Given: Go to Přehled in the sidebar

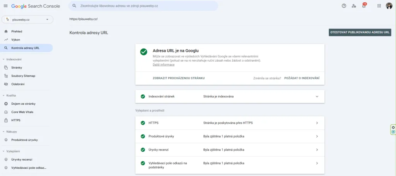Looking at the screenshot, I should tap(26, 32).
